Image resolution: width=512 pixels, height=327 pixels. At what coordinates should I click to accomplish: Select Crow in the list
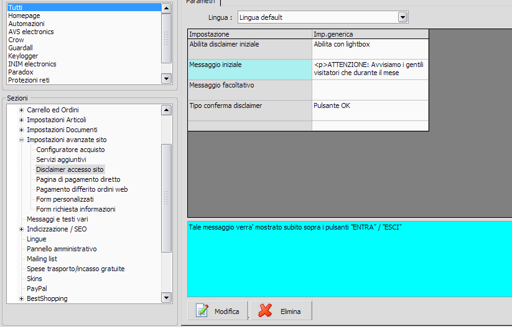(84, 40)
